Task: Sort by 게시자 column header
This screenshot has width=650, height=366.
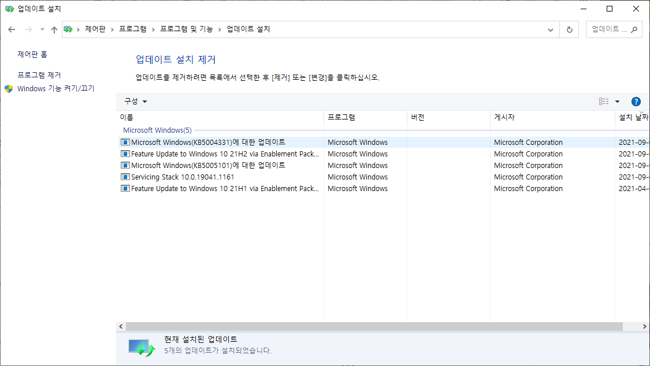Action: (x=552, y=118)
